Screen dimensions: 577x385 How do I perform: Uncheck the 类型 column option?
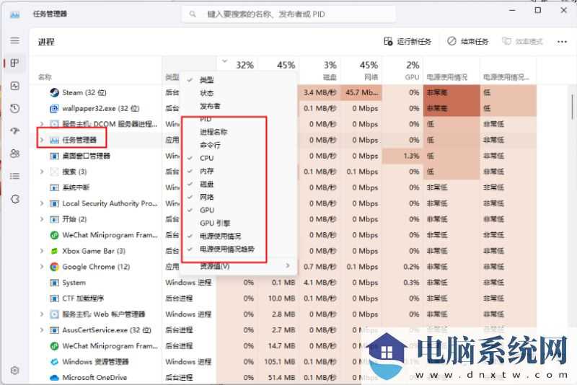(238, 80)
